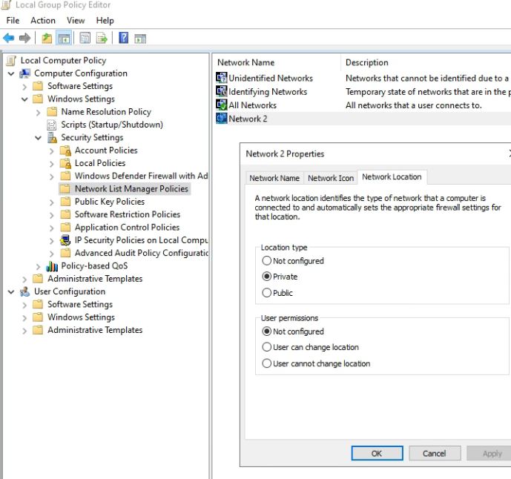Select the Public location type radio
Viewport: 511px width, 479px height.
[x=266, y=293]
